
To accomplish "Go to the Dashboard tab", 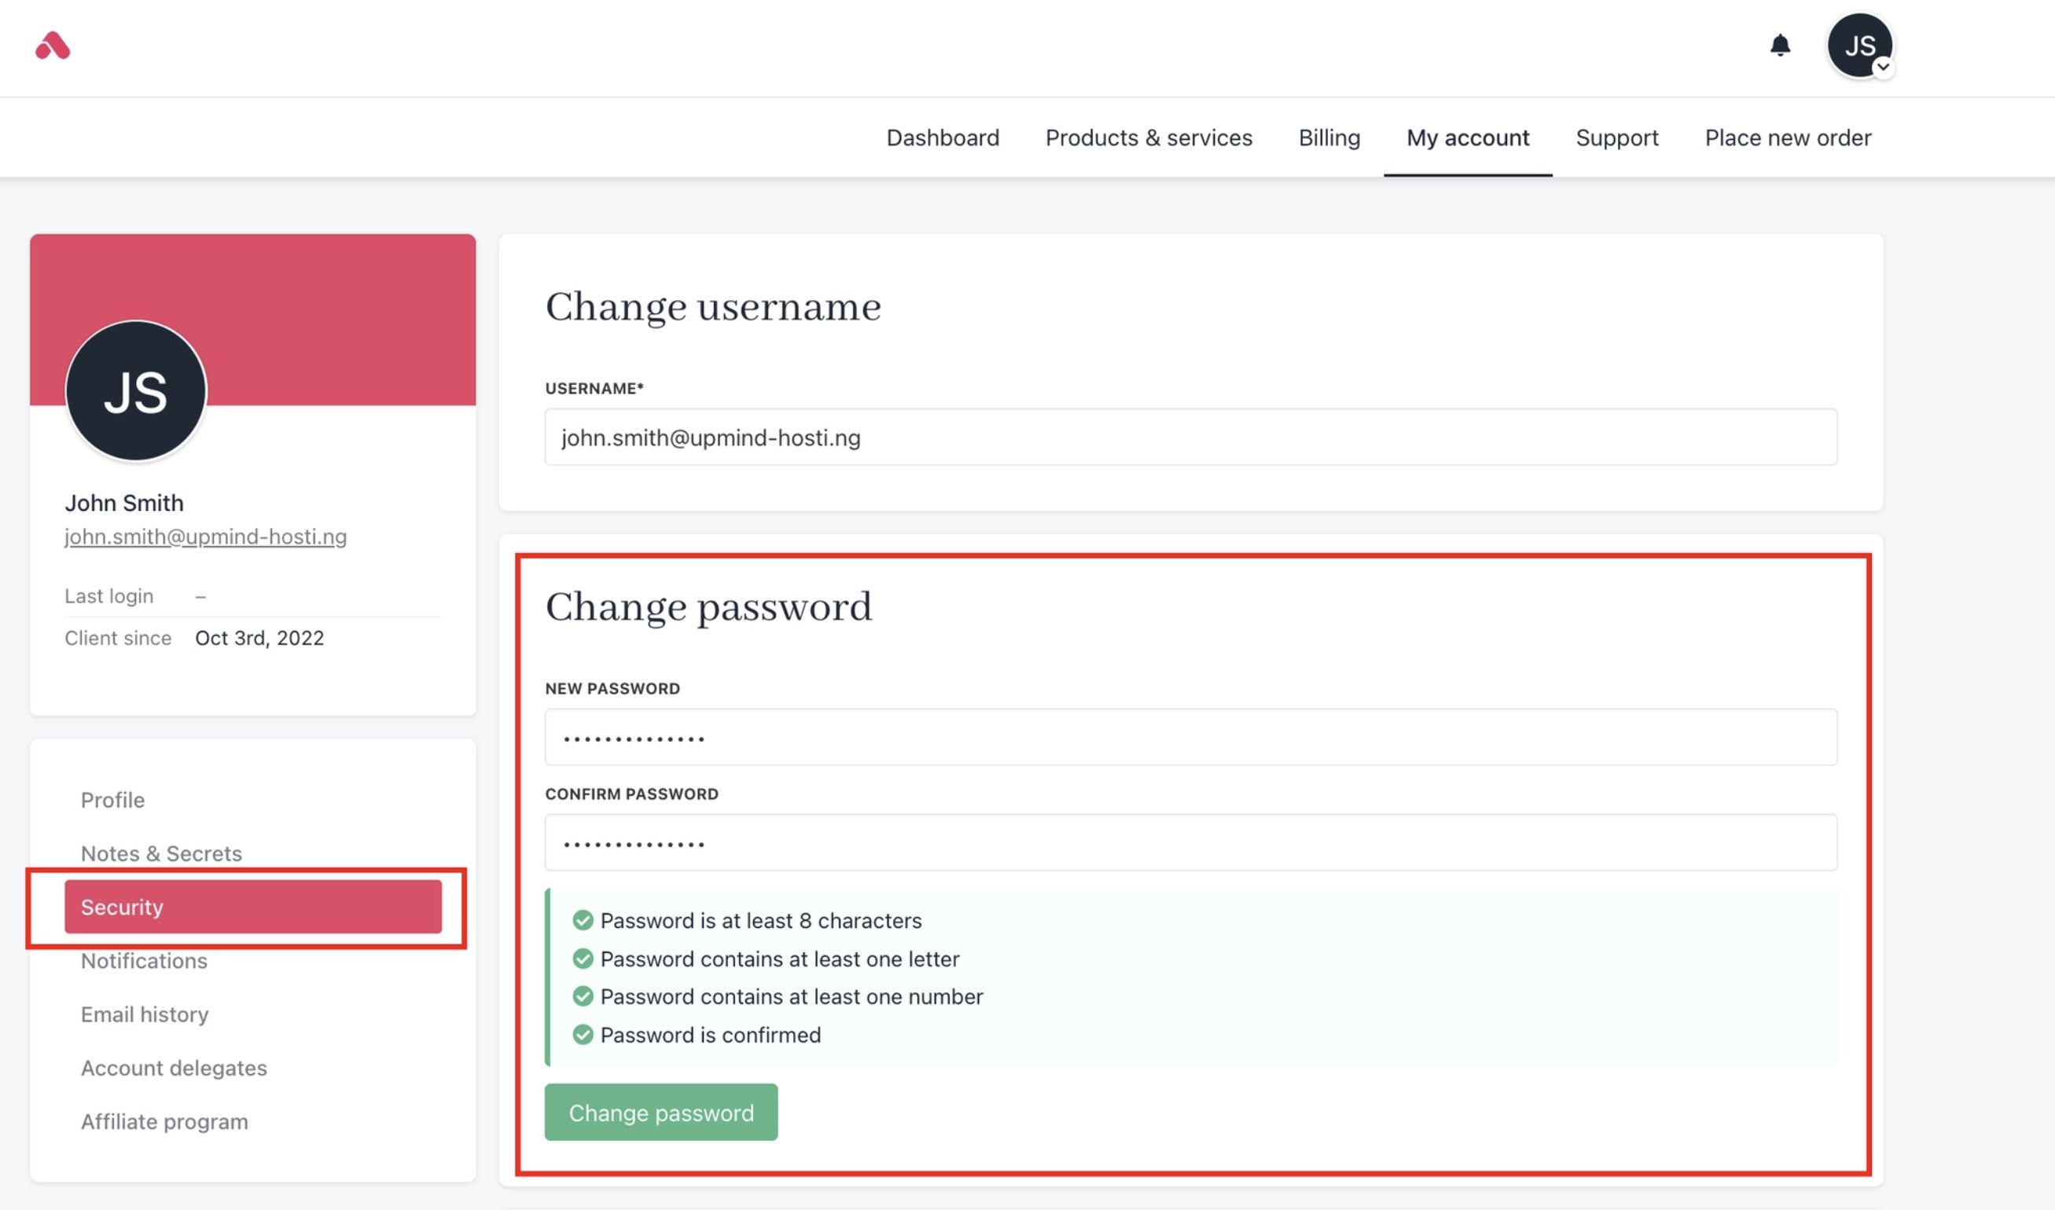I will [943, 137].
